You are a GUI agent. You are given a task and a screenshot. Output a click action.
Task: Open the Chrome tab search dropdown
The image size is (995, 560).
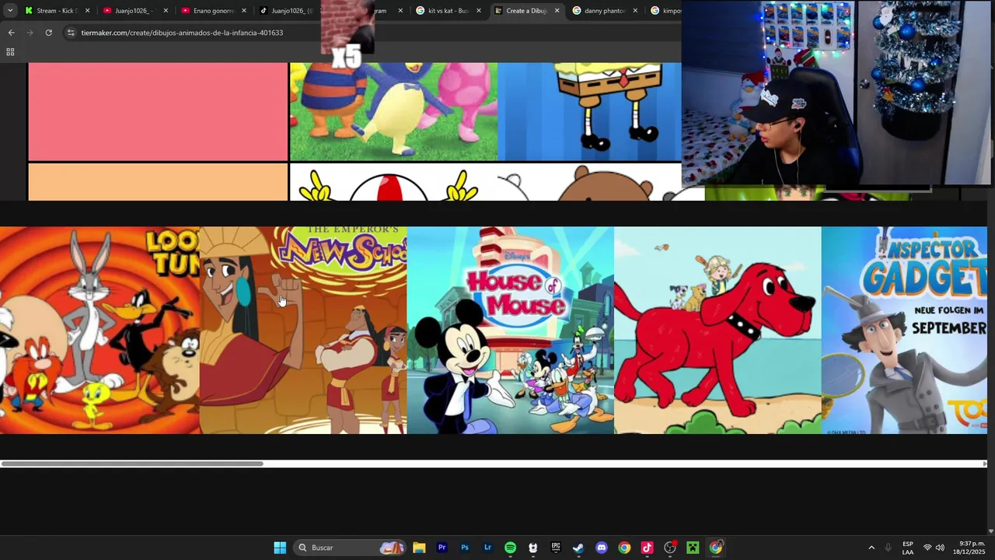click(x=9, y=11)
